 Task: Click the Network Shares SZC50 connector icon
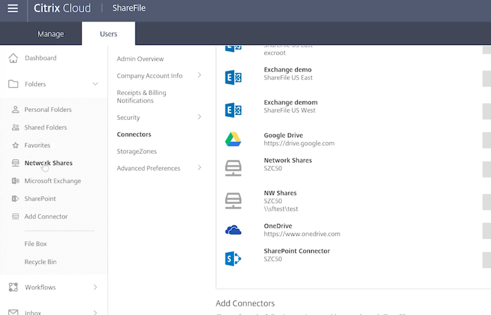coord(233,168)
